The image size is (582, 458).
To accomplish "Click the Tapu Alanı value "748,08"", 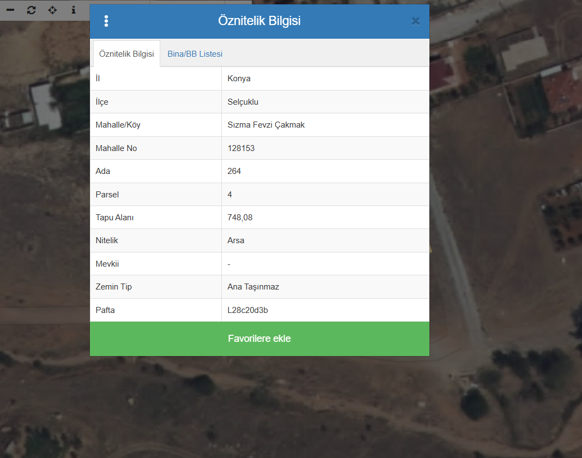I will (240, 218).
